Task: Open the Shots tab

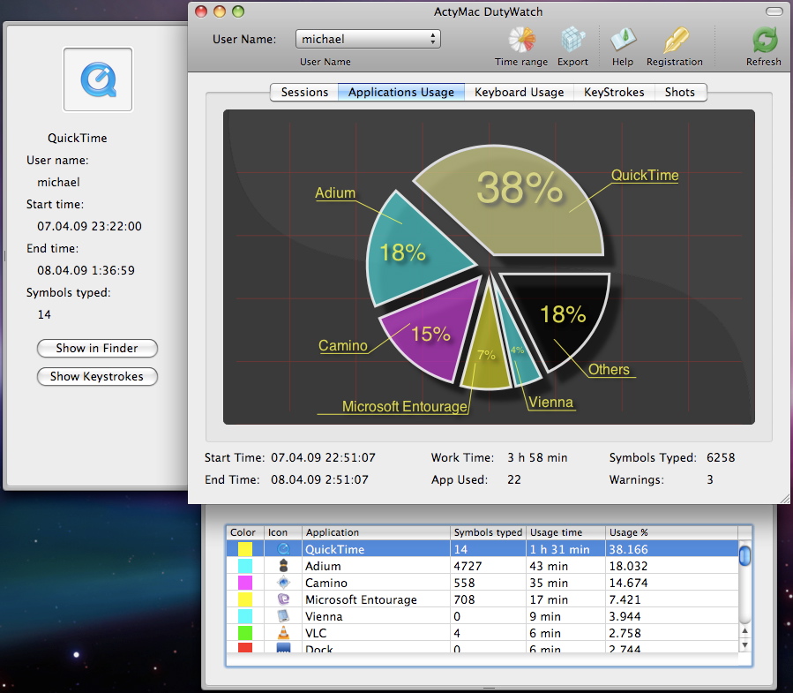Action: coord(680,92)
